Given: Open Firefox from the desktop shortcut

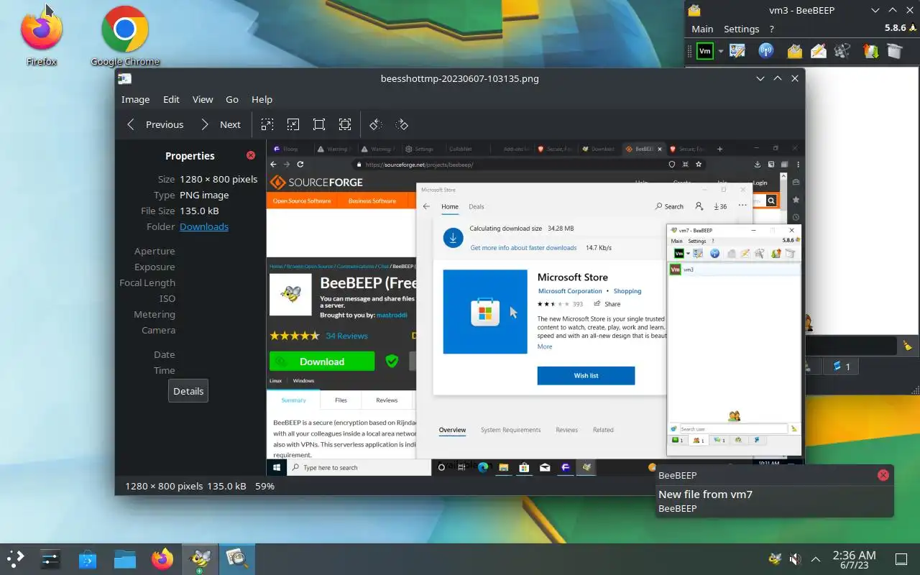Looking at the screenshot, I should click(41, 34).
